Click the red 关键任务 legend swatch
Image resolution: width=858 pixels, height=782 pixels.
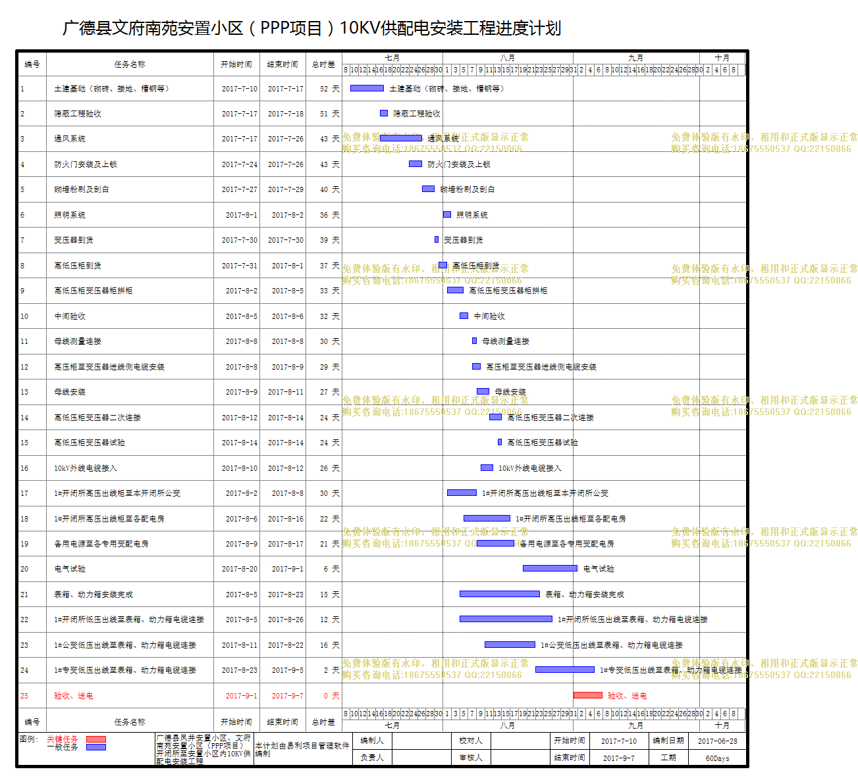point(96,739)
